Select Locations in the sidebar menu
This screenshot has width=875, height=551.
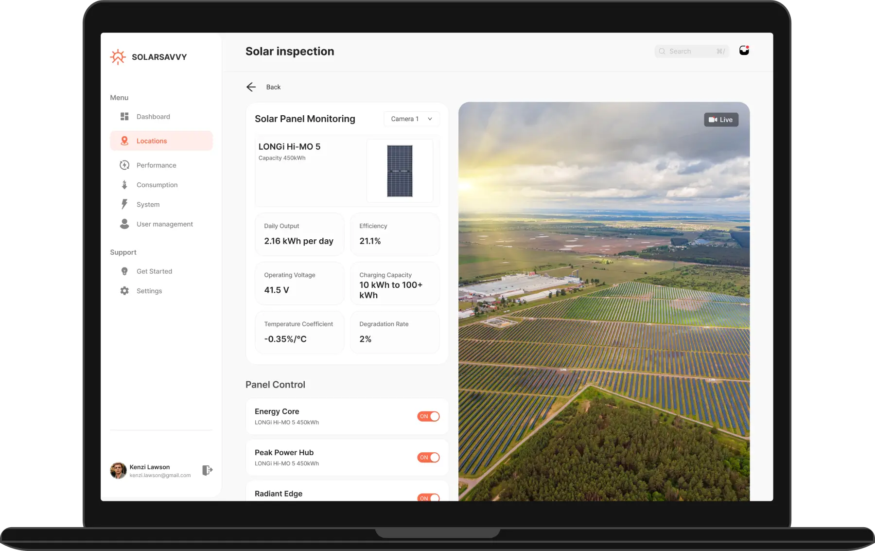point(161,141)
